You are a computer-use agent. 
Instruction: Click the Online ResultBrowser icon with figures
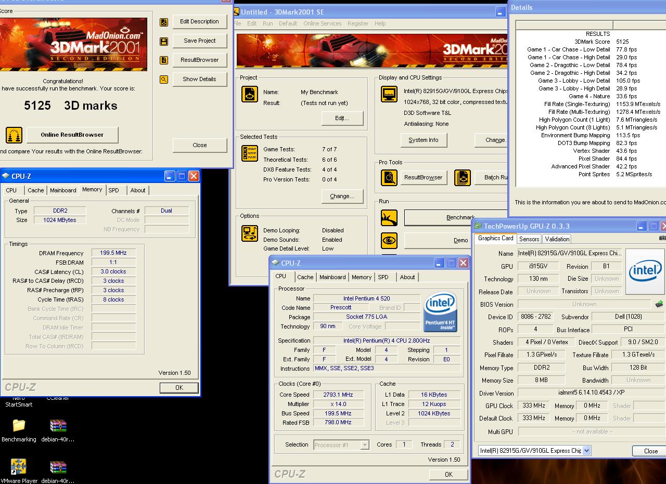pos(14,135)
